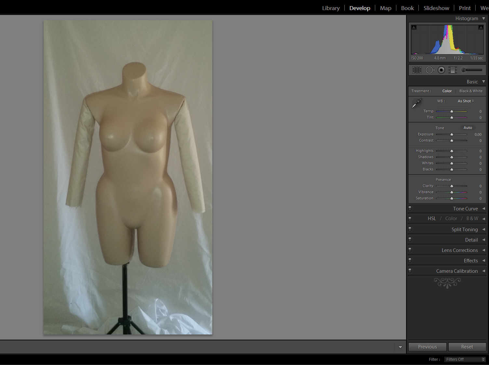Select the Crop Overlay tool

point(417,70)
